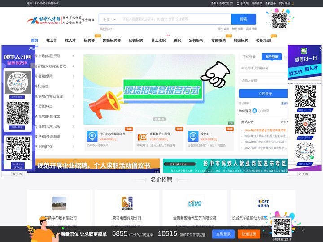The height and width of the screenshot is (242, 323).
Task: Click the Android 客户端 QR code
Action: pyautogui.click(x=18, y=148)
